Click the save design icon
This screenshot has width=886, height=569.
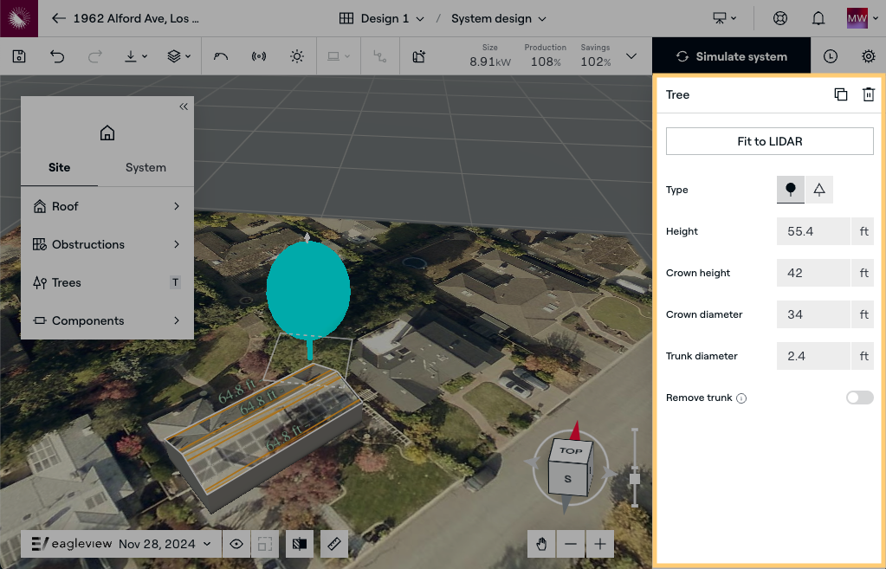[x=19, y=56]
